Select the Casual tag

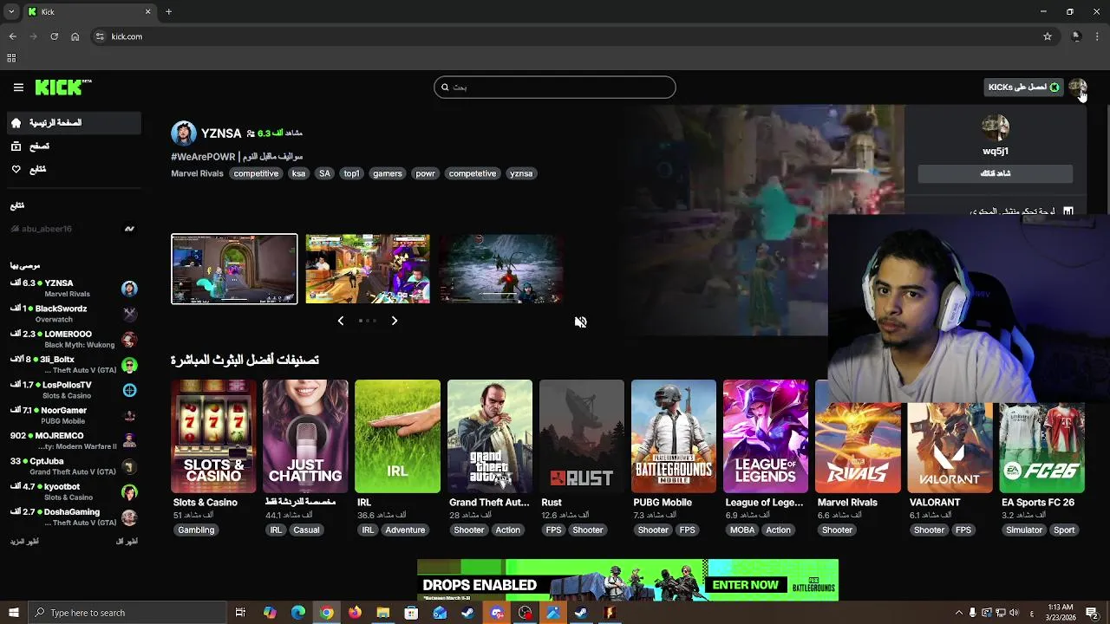click(306, 530)
